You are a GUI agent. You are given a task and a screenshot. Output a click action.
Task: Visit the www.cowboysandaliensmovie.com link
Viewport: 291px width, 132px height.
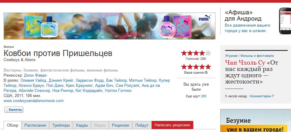(34, 101)
